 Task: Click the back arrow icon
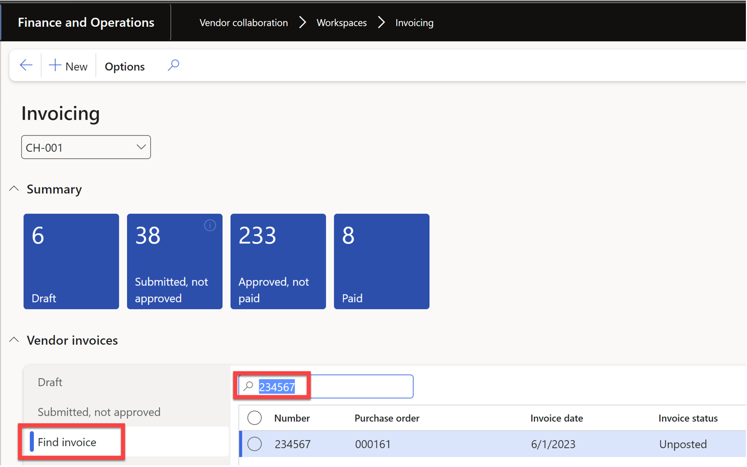(x=26, y=66)
